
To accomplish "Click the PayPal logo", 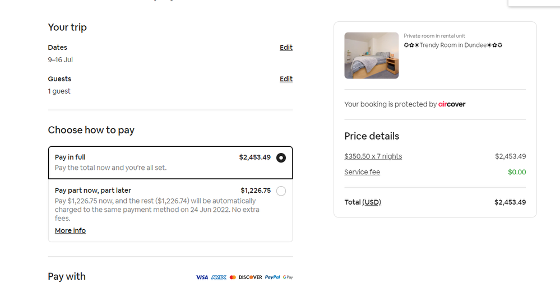I will pos(272,277).
